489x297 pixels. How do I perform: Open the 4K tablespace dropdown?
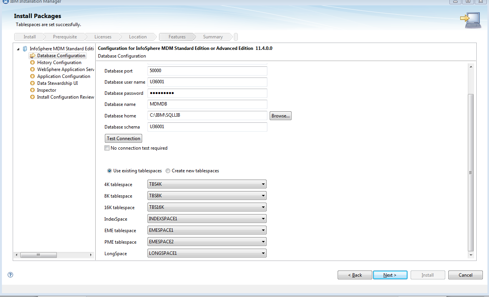tap(207, 185)
